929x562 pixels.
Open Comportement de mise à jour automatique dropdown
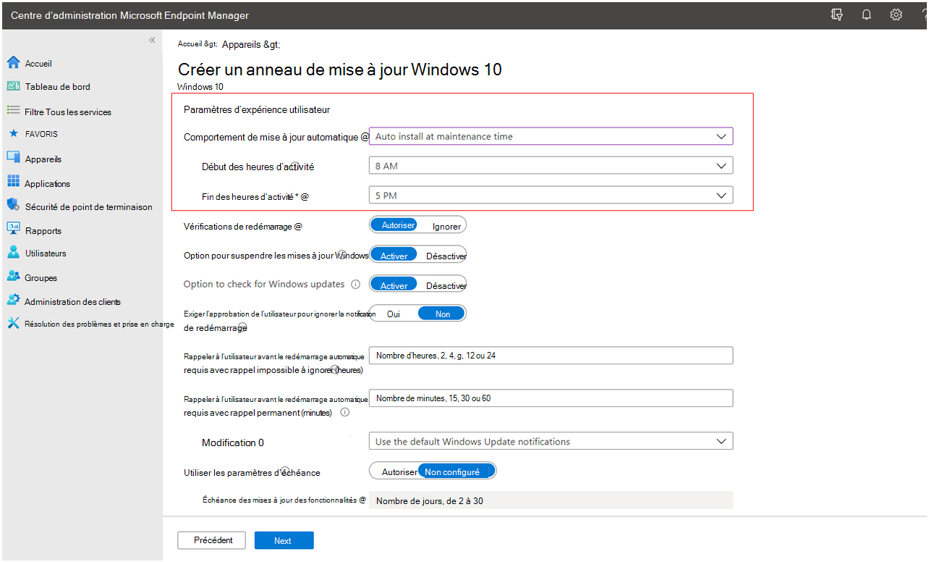[x=551, y=136]
